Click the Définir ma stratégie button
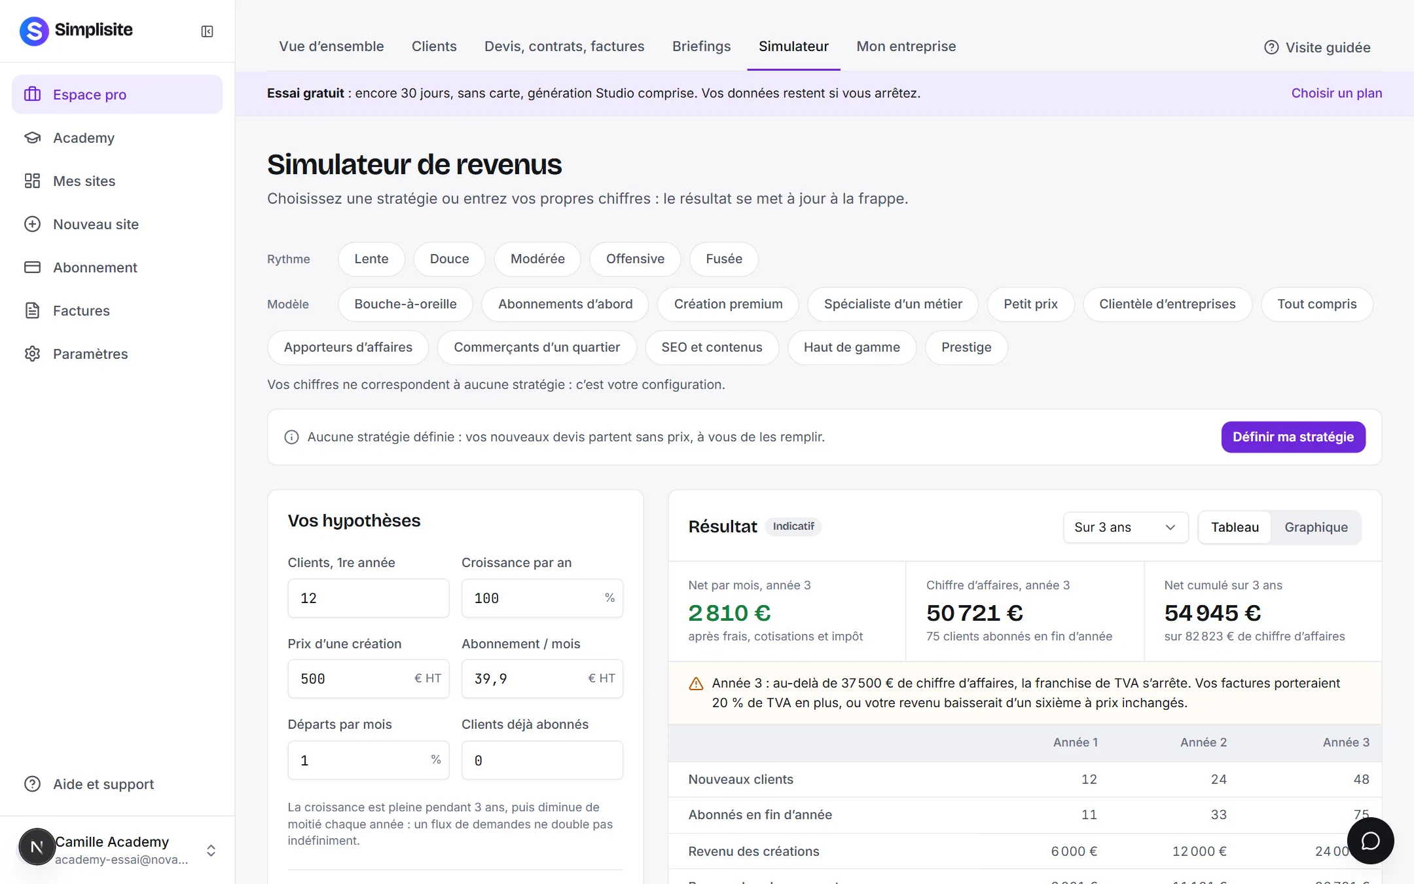Screen dimensions: 1414x884 pyautogui.click(x=1293, y=437)
